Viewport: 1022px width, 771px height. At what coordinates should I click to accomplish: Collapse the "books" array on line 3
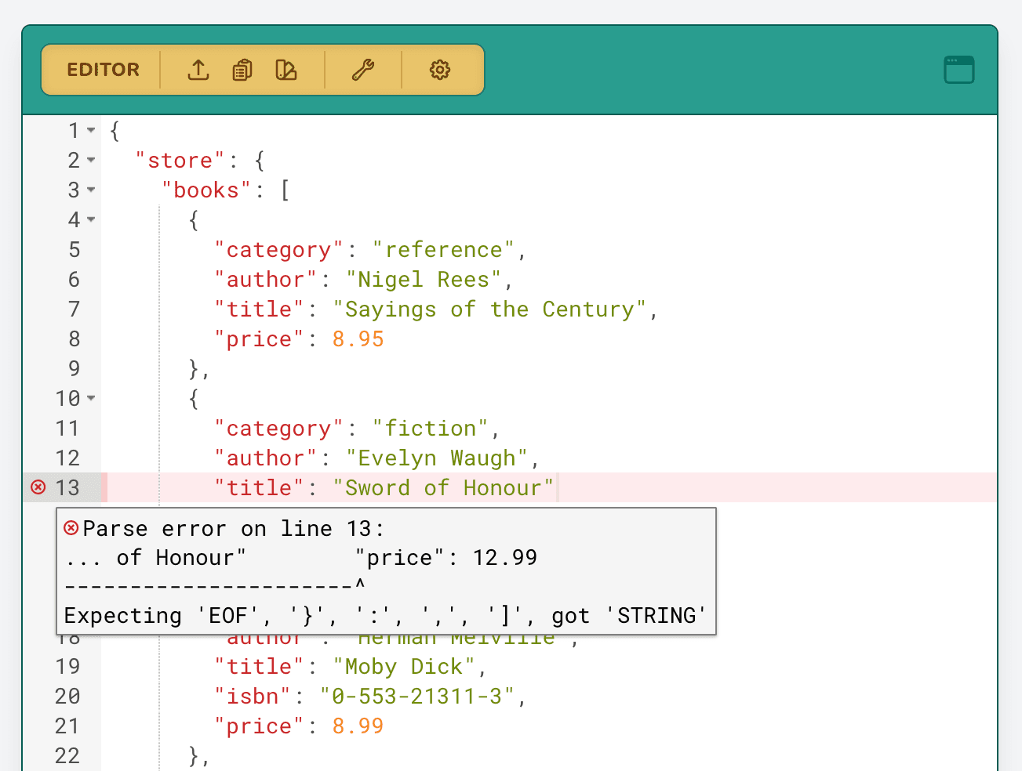tap(91, 190)
